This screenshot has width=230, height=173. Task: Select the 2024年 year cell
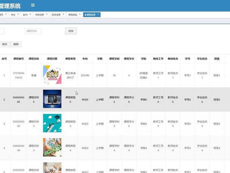85,75
